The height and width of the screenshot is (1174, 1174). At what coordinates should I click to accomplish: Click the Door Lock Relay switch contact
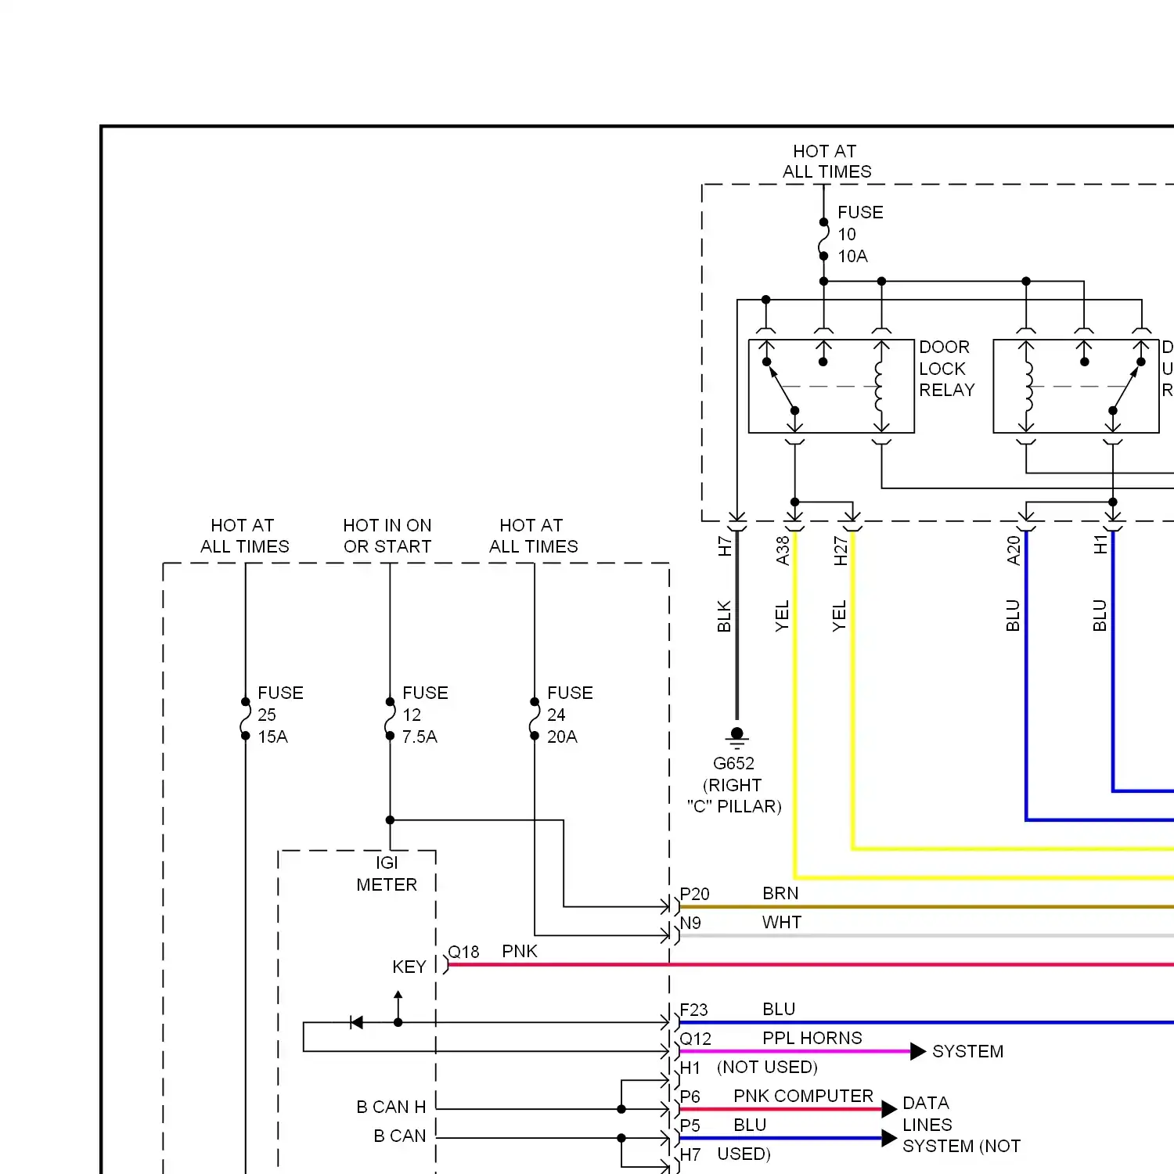781,386
